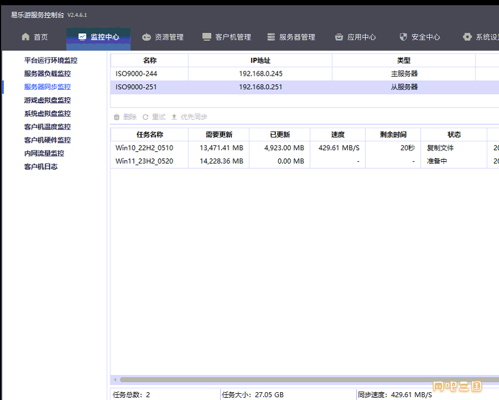Click the 需要更新 column header
Image resolution: width=499 pixels, height=400 pixels.
coord(219,134)
